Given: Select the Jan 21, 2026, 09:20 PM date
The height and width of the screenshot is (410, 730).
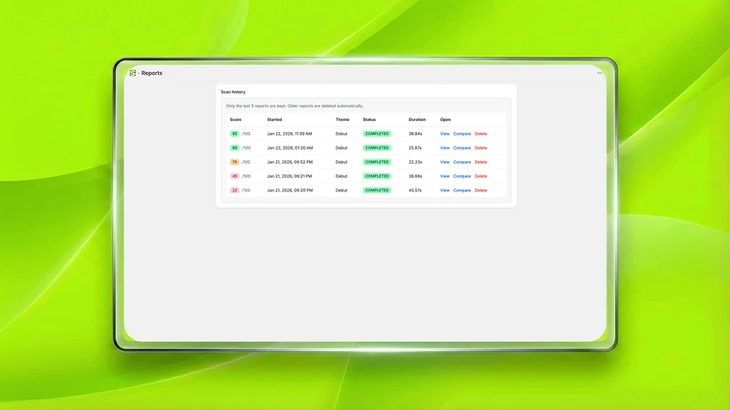Looking at the screenshot, I should 290,190.
